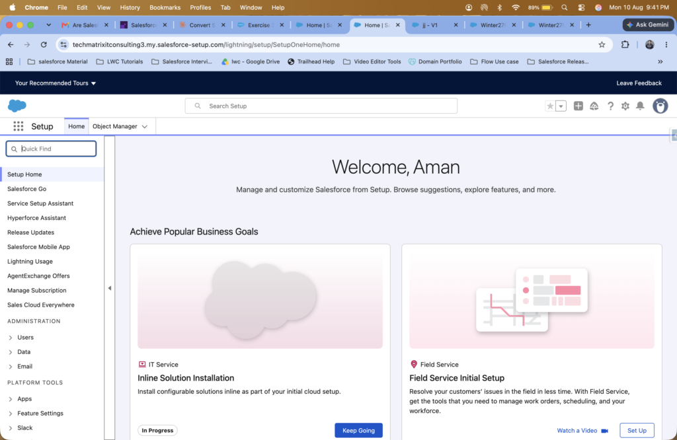Open the Bookmarks menu in menu bar
The height and width of the screenshot is (440, 677).
165,7
